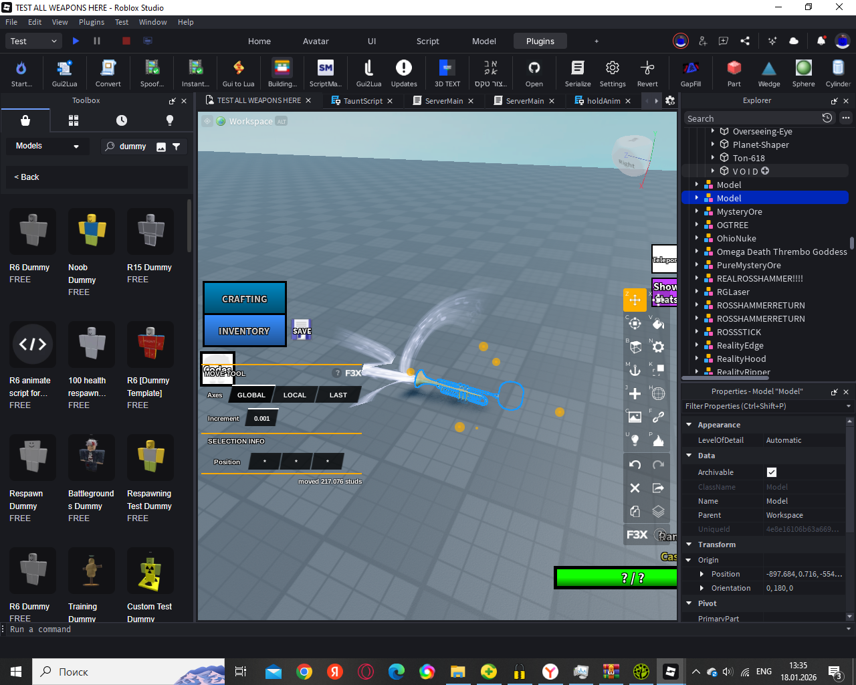Click the F3X Undo arrow
This screenshot has height=685, width=856.
coord(635,464)
